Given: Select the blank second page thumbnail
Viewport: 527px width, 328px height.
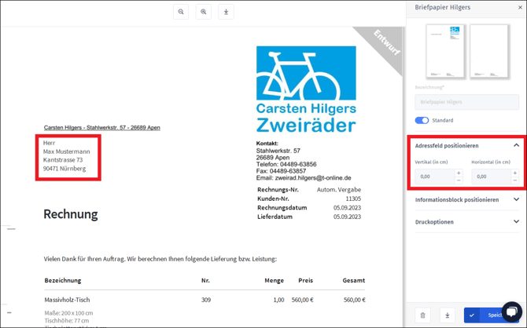Looking at the screenshot, I should (489, 51).
